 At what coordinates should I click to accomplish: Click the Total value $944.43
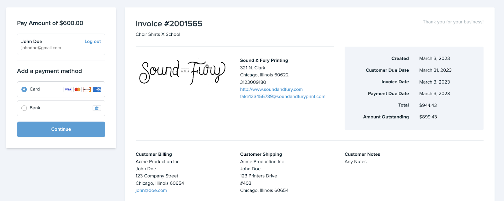pyautogui.click(x=428, y=105)
